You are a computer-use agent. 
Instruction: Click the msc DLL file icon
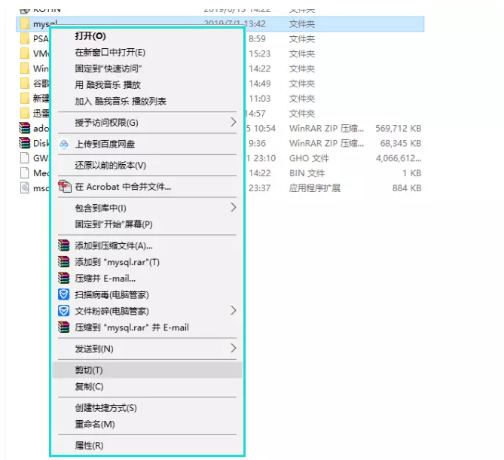click(x=24, y=188)
